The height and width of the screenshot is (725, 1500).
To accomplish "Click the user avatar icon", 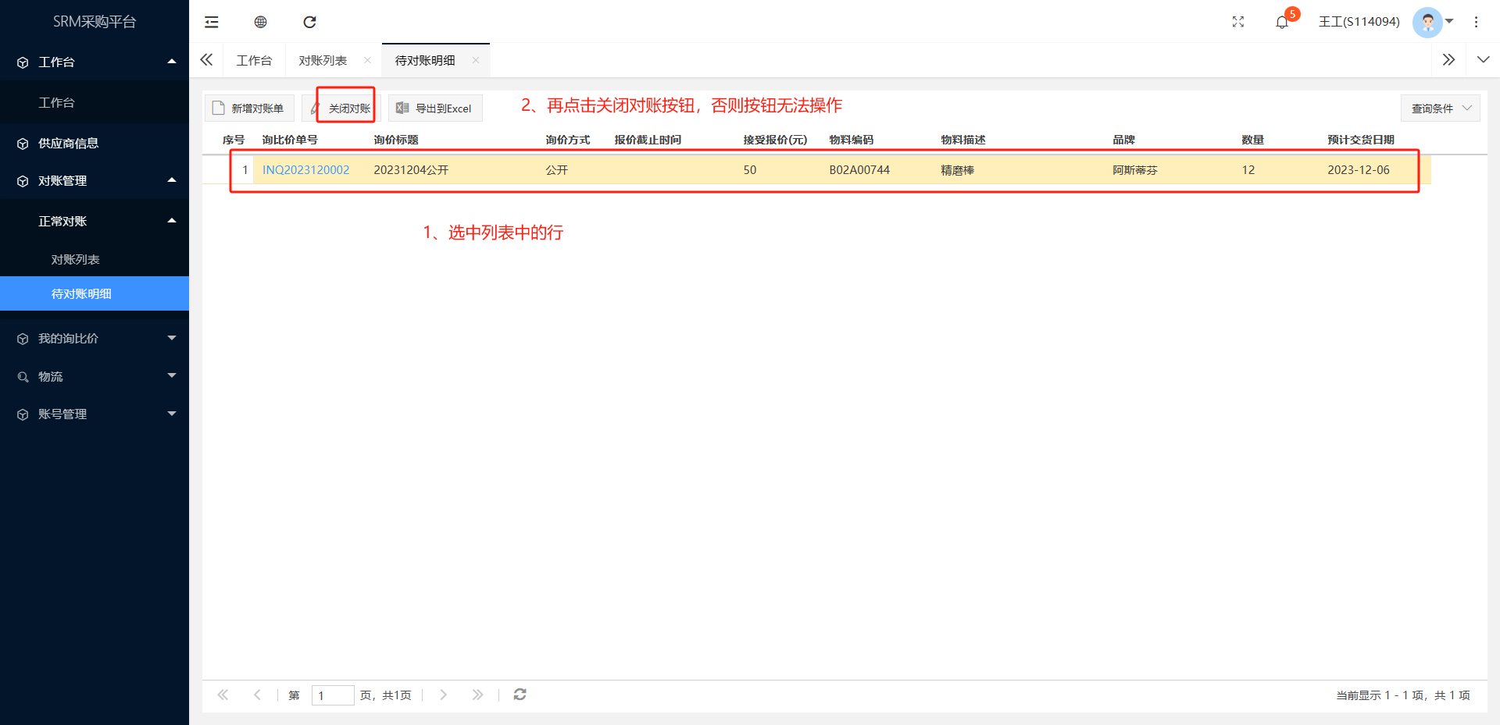I will 1427,22.
